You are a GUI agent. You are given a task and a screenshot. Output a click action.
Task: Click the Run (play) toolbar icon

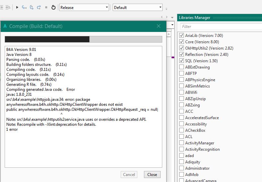point(17,7)
